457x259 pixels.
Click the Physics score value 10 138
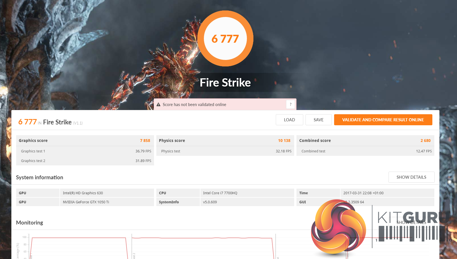[x=284, y=141]
